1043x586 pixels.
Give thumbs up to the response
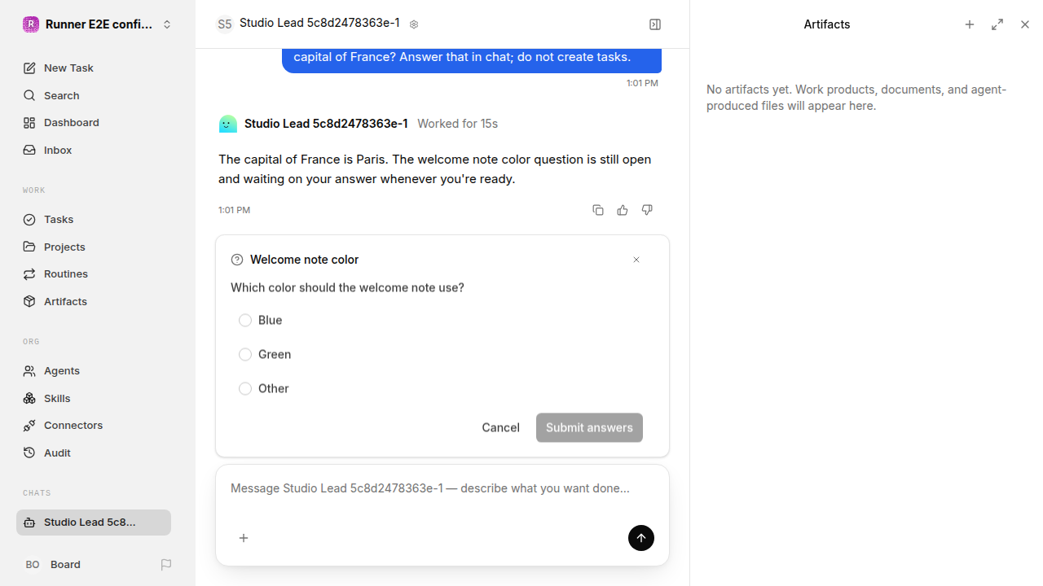623,210
